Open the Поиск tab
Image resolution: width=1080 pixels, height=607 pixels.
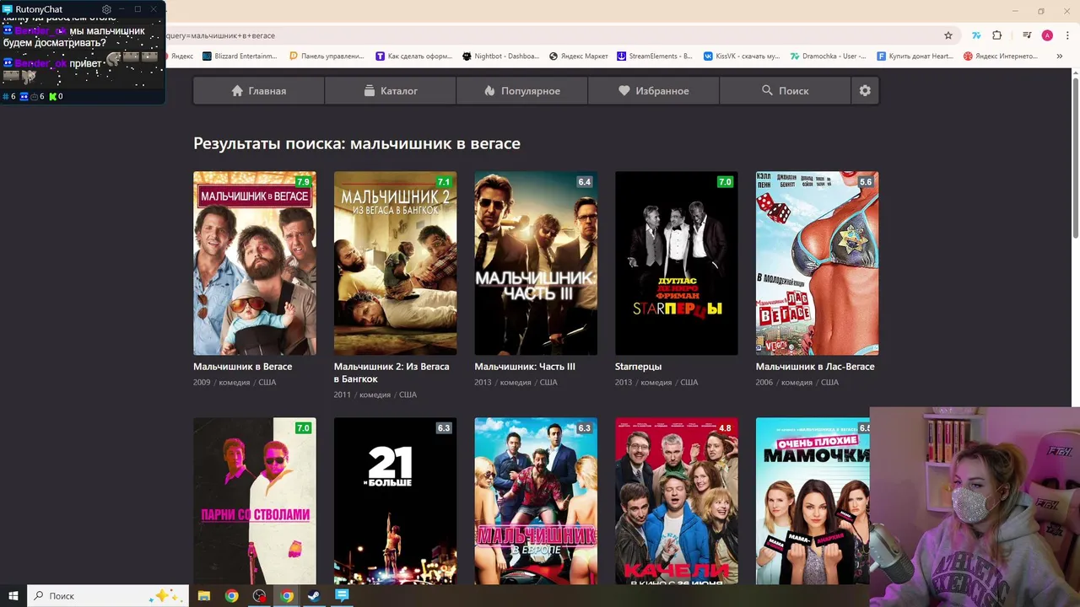pyautogui.click(x=786, y=90)
